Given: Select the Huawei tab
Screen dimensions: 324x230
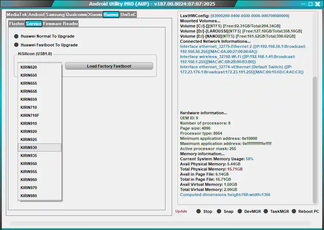Looking at the screenshot, I should pyautogui.click(x=111, y=15).
